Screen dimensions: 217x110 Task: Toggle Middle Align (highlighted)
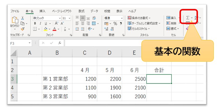point(83,18)
